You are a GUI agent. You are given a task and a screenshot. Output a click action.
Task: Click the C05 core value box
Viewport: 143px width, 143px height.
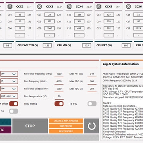tap(20, 21)
